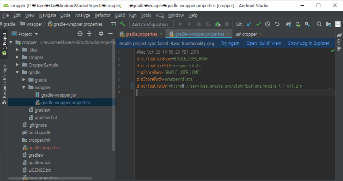Click Open 'Build' View link
The image size is (343, 181).
[264, 43]
